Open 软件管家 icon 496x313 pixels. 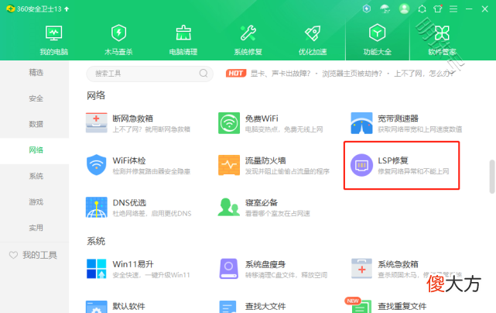click(x=442, y=33)
